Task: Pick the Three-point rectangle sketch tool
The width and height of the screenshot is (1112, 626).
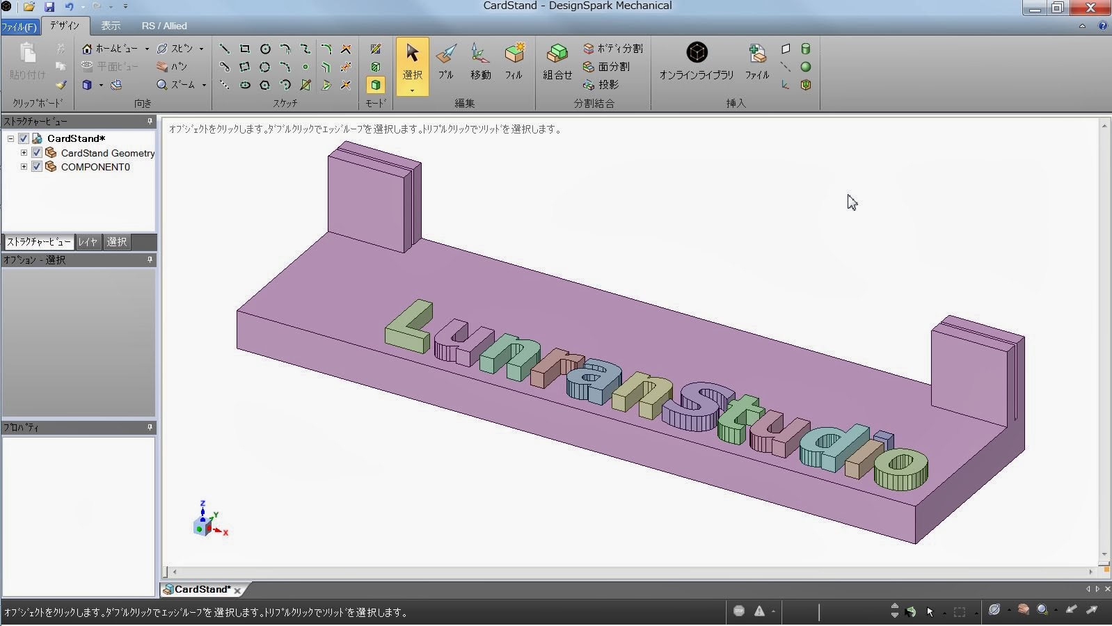Action: point(245,67)
